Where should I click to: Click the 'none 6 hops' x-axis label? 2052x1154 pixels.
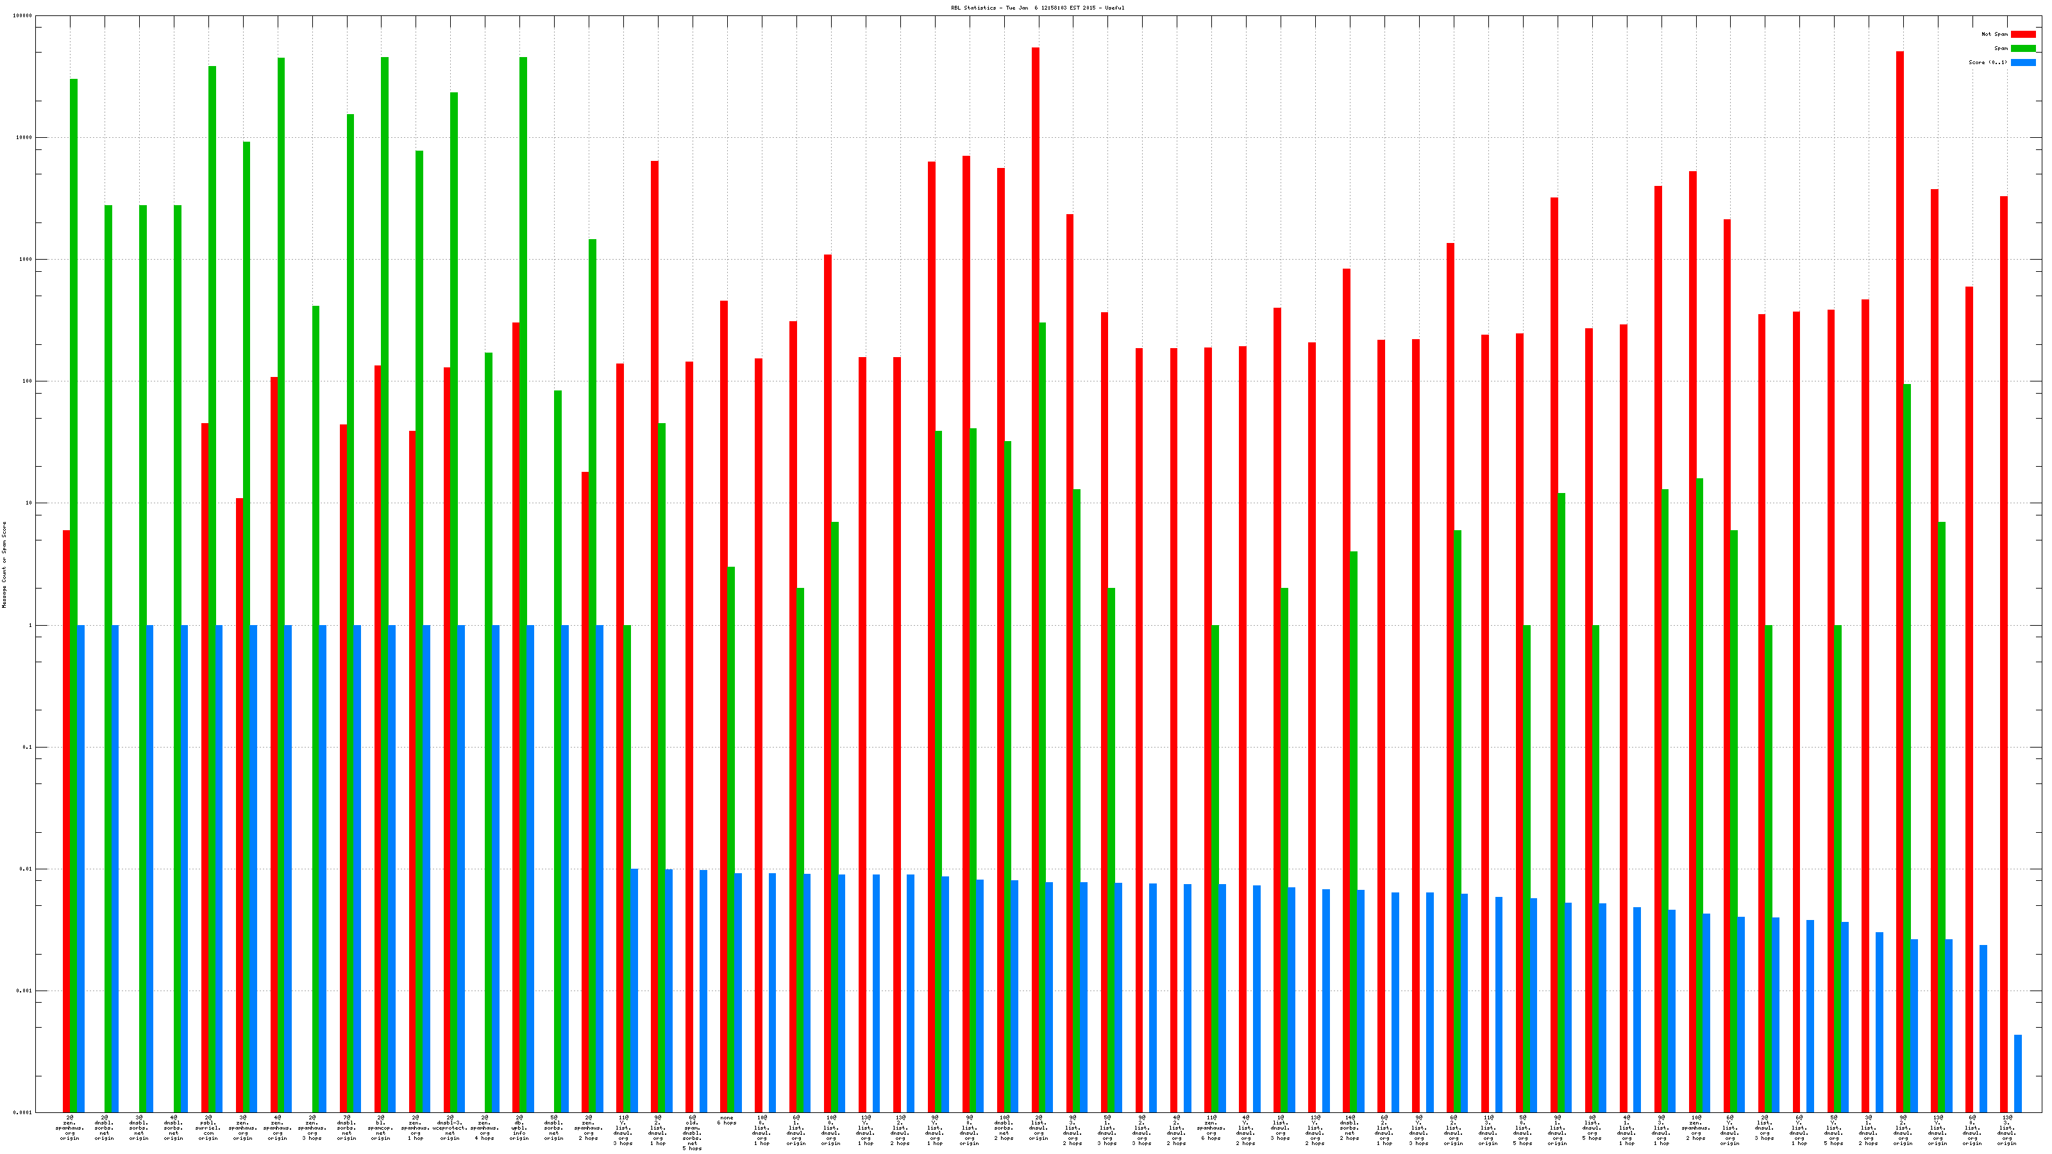(727, 1121)
